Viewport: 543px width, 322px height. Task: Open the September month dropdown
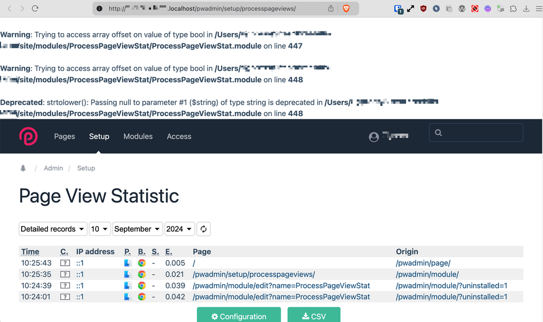pyautogui.click(x=137, y=229)
